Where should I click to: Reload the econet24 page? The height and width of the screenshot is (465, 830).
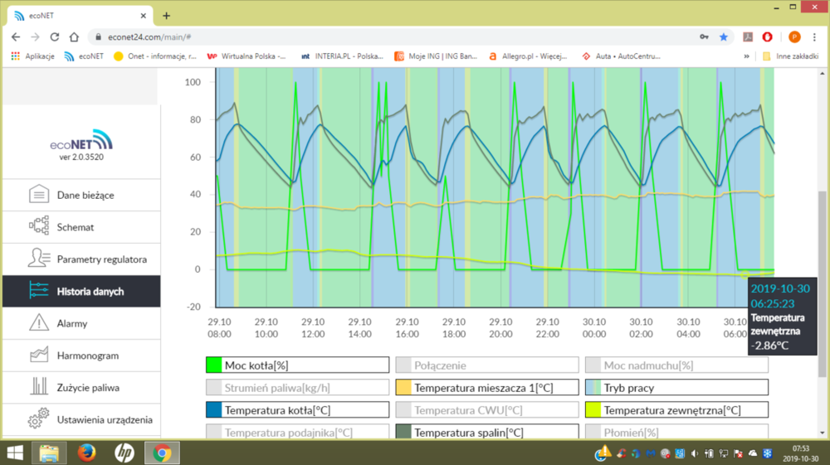click(x=55, y=37)
